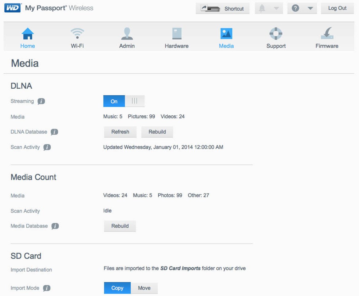The height and width of the screenshot is (296, 359).
Task: Click the 'Import Destination' label
Action: [31, 270]
